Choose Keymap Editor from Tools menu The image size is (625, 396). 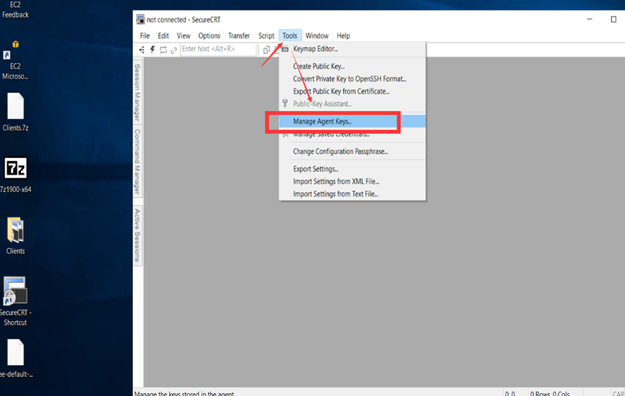click(x=315, y=49)
